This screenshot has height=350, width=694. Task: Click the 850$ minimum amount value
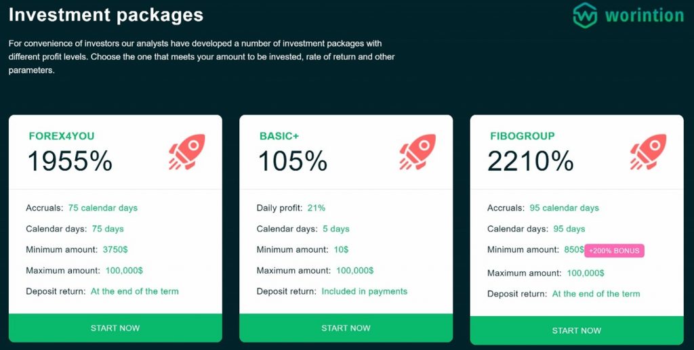[574, 249]
